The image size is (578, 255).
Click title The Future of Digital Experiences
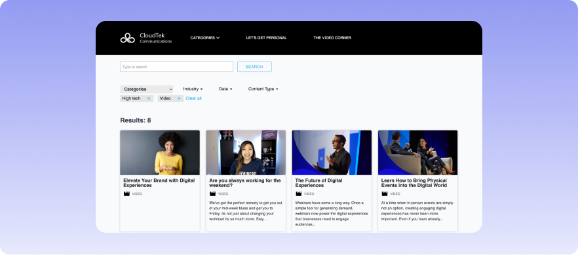point(319,183)
